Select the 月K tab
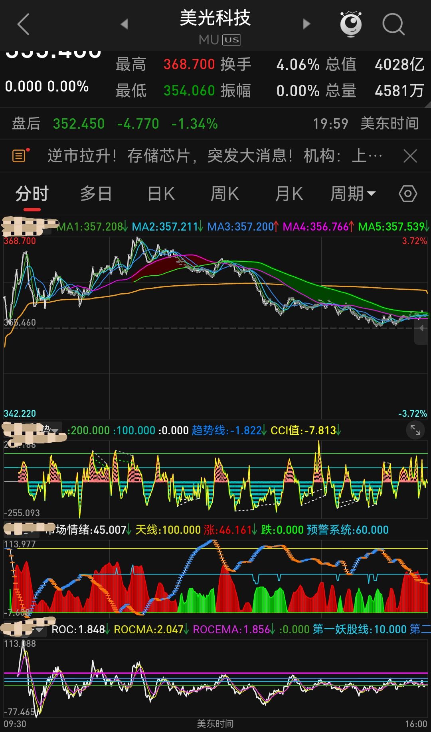The height and width of the screenshot is (732, 431). (289, 194)
